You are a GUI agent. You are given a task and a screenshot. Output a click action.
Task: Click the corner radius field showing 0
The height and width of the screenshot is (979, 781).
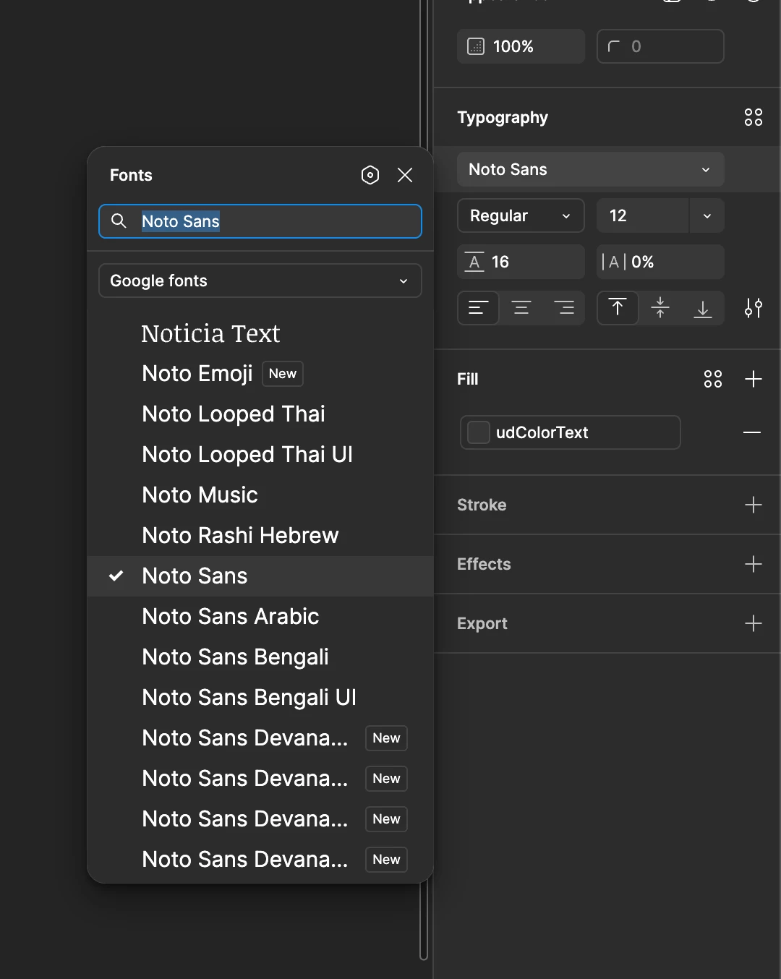[x=661, y=46]
